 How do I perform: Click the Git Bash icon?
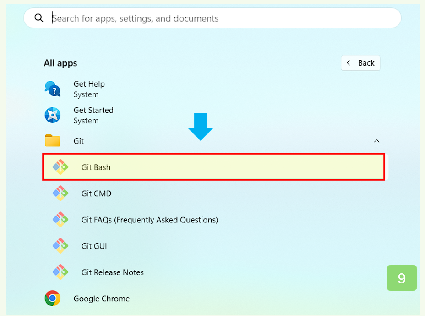pos(60,167)
